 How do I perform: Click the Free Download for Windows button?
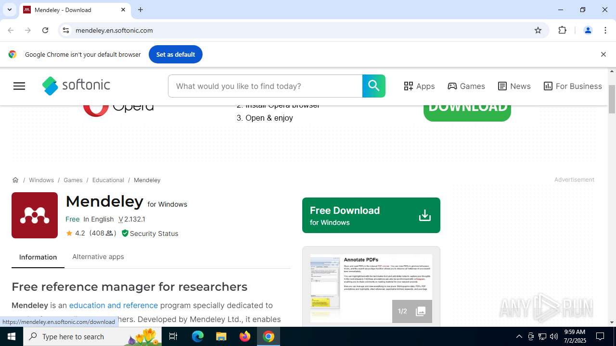click(x=371, y=215)
